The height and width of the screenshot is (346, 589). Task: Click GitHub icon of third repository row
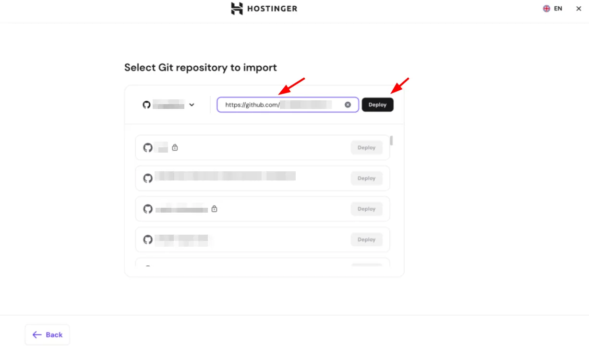point(148,209)
